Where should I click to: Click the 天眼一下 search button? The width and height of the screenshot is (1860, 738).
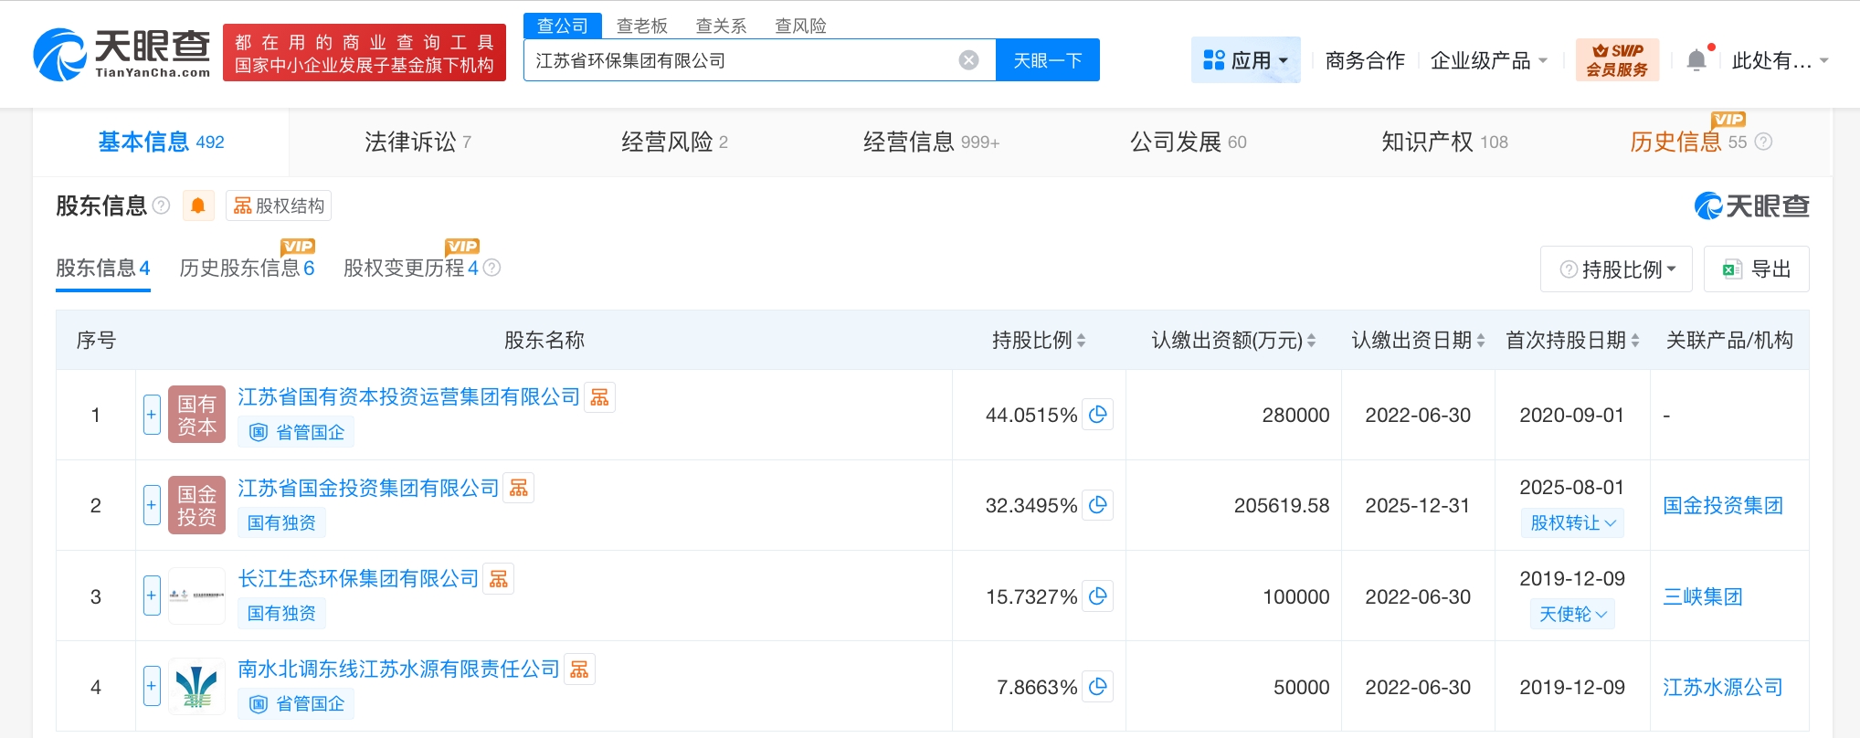click(1047, 60)
